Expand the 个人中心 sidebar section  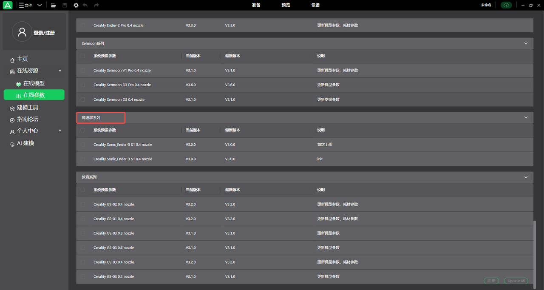coord(60,131)
